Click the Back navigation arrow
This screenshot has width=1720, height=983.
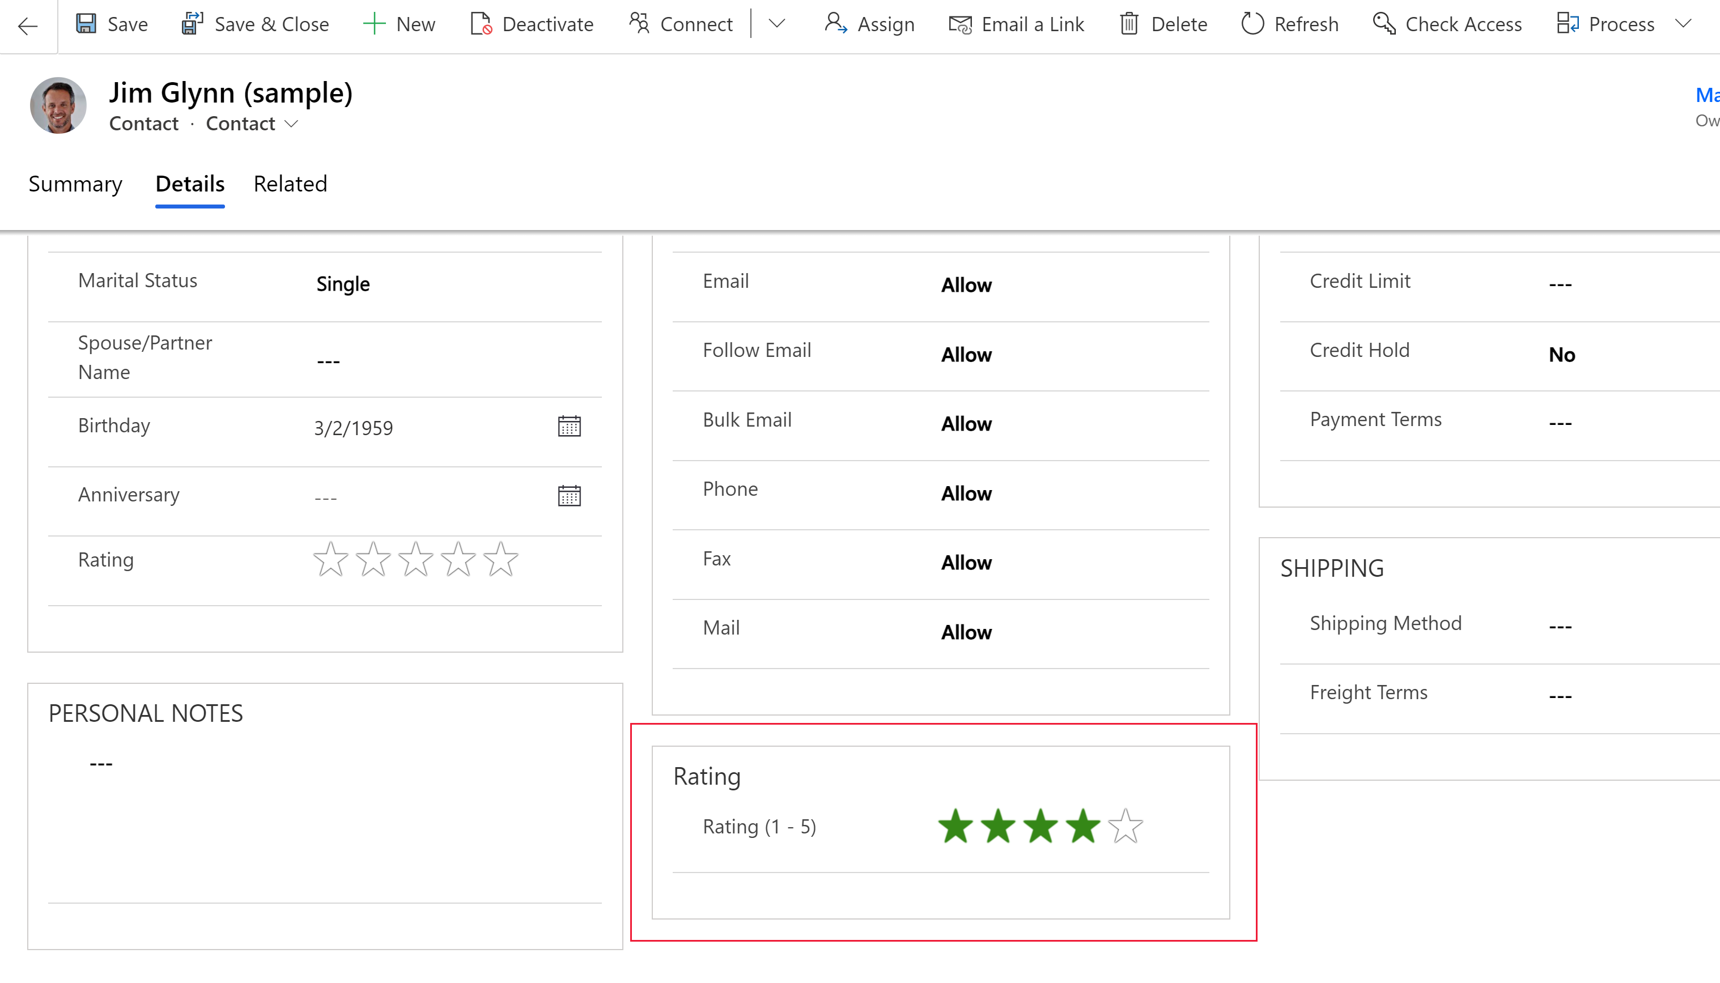point(29,25)
